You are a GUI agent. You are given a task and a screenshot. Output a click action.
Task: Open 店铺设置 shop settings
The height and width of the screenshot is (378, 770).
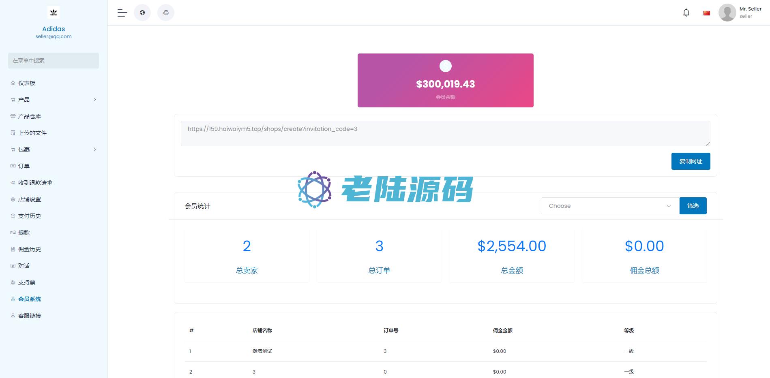(x=30, y=199)
